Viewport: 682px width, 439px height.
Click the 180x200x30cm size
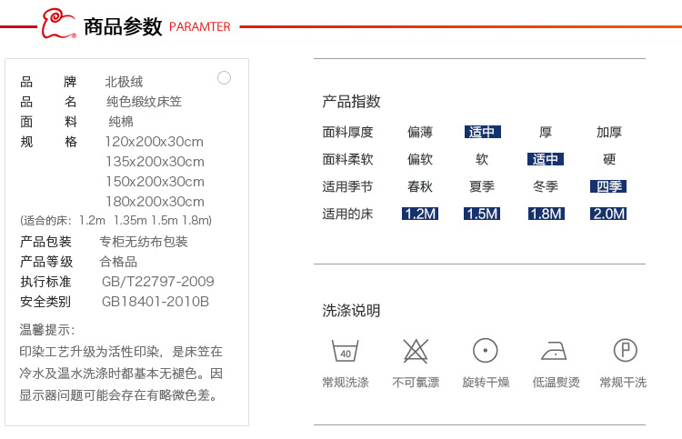(155, 202)
